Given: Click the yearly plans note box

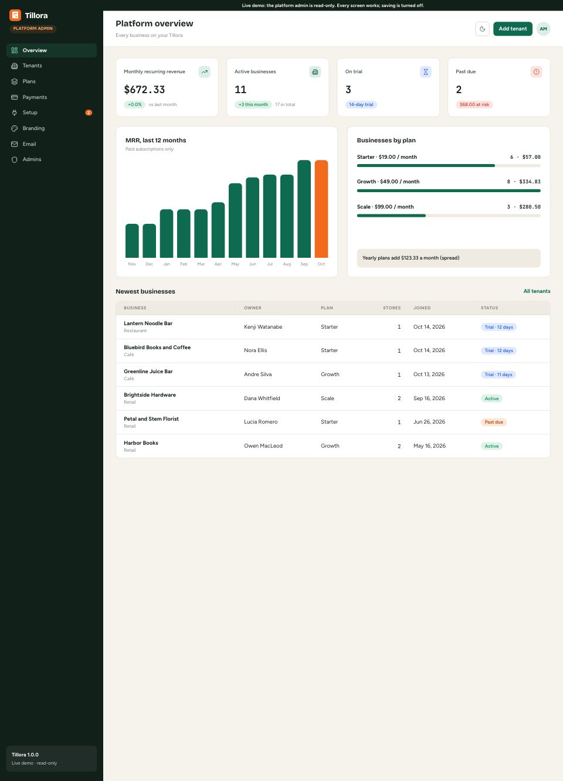Looking at the screenshot, I should coord(449,258).
